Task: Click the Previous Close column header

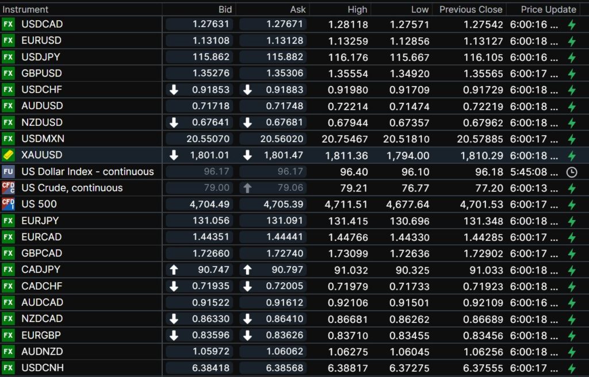Action: click(471, 9)
